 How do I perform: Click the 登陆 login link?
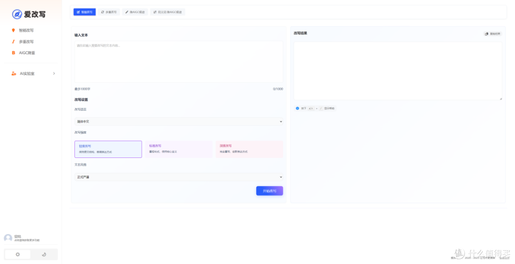18,236
